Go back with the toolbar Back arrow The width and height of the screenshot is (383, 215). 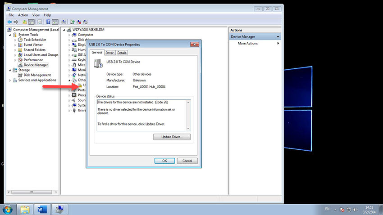pyautogui.click(x=9, y=22)
